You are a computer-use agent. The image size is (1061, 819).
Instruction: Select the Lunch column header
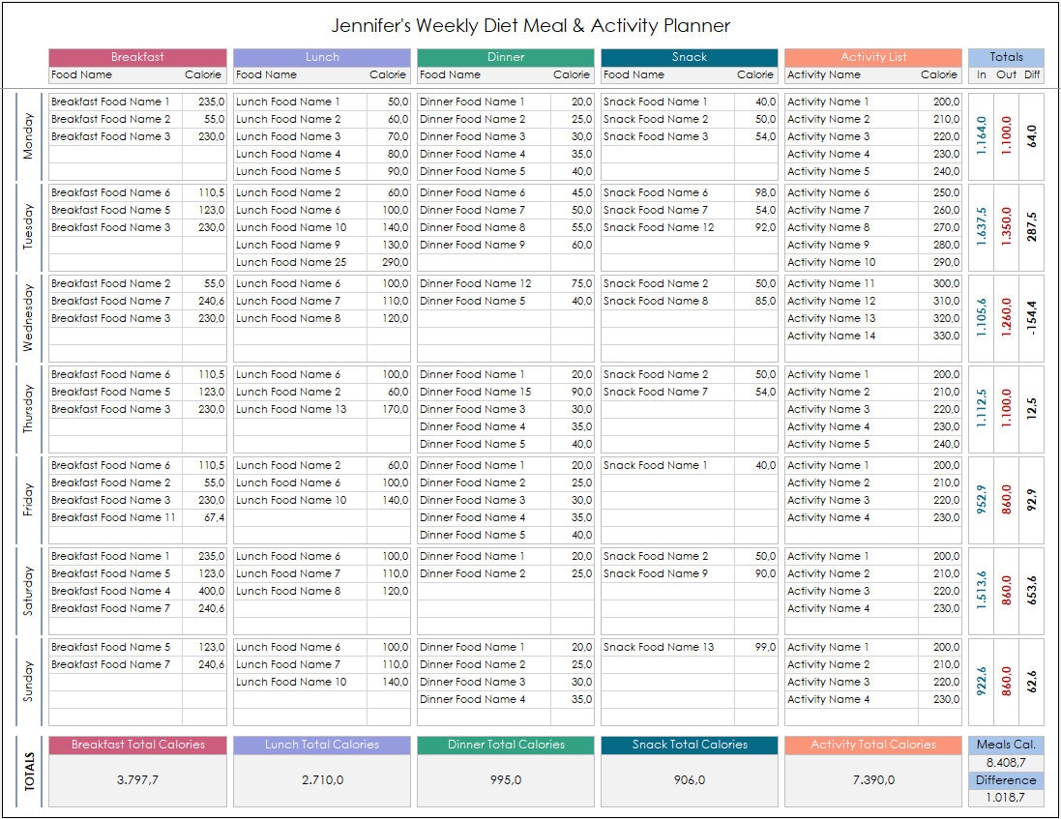click(x=322, y=57)
